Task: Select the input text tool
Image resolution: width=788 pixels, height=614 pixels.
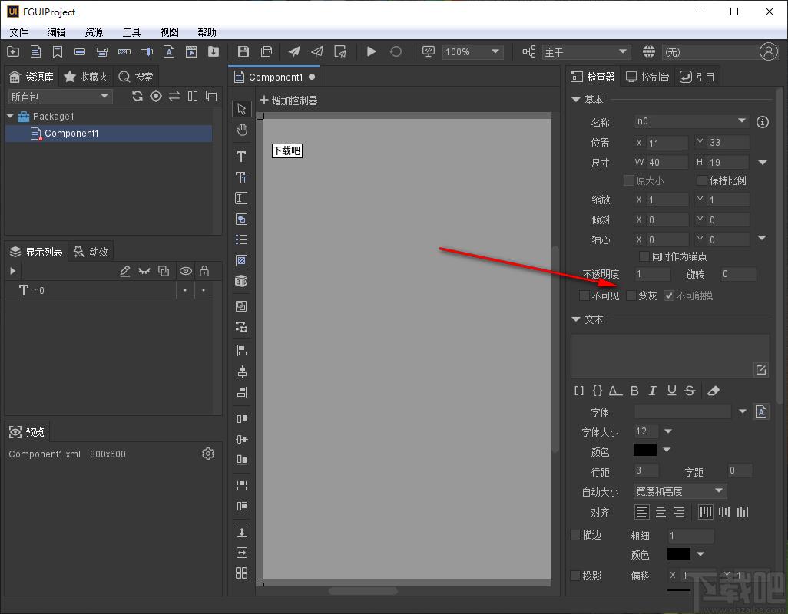Action: (241, 198)
